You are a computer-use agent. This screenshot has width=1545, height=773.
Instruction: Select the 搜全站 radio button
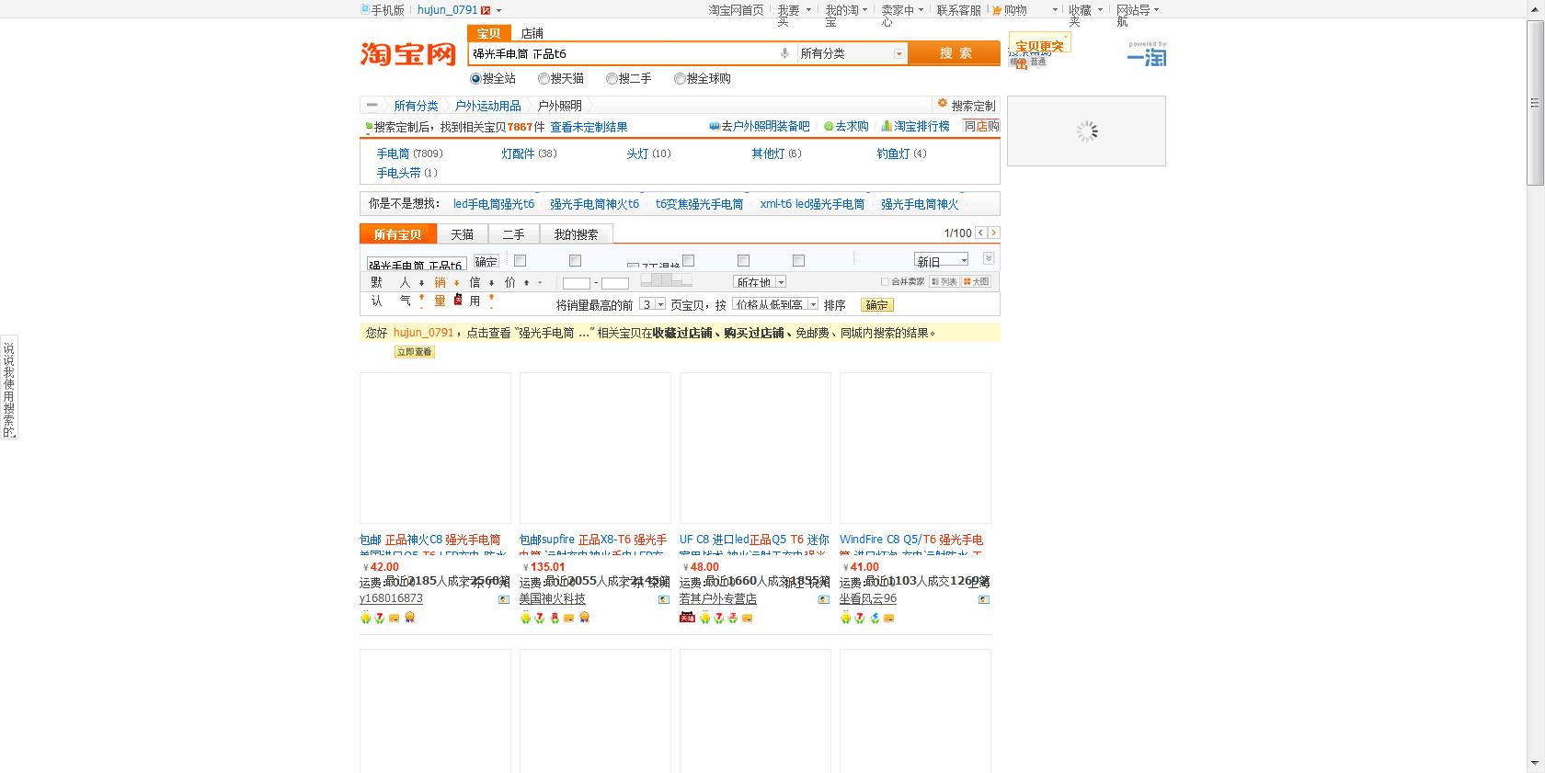[475, 79]
